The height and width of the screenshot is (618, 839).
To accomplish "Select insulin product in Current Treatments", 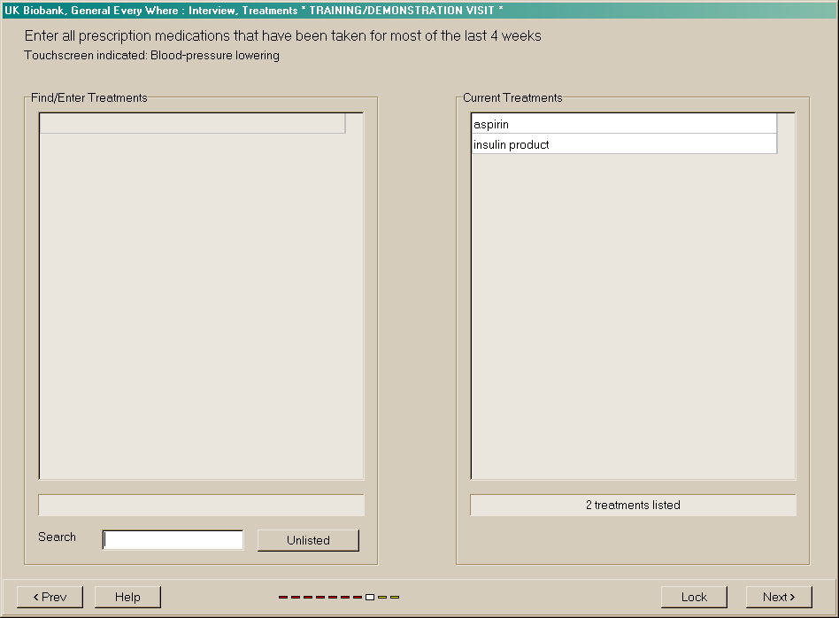I will pos(623,144).
